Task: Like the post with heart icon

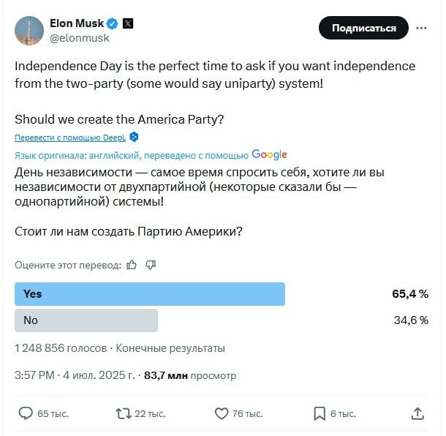Action: coord(222,413)
